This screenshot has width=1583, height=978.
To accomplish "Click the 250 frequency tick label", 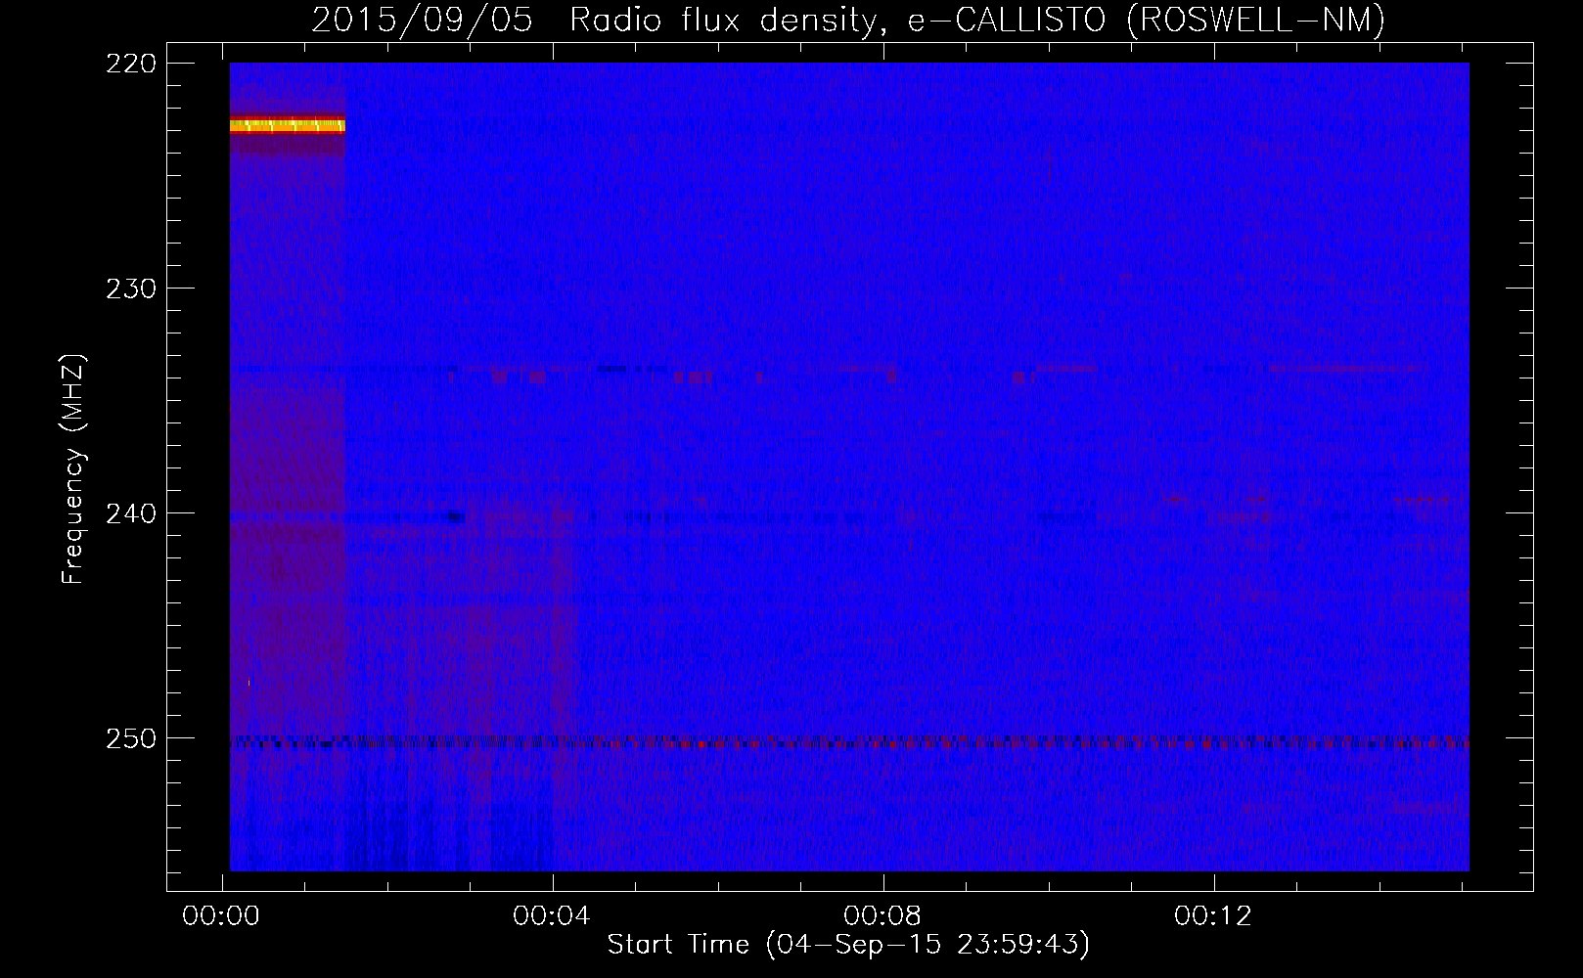I will (130, 738).
